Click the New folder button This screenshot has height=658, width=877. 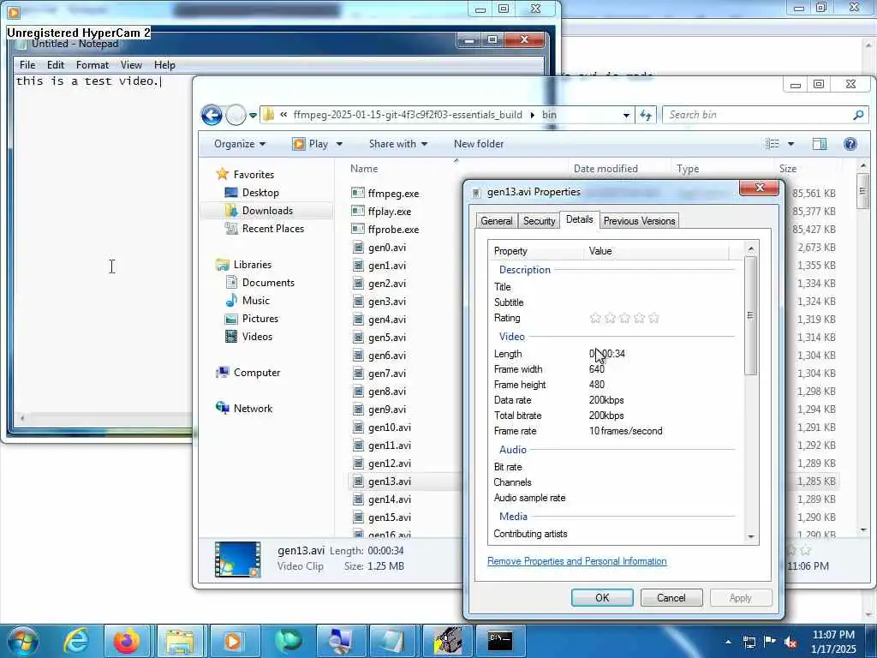tap(479, 144)
